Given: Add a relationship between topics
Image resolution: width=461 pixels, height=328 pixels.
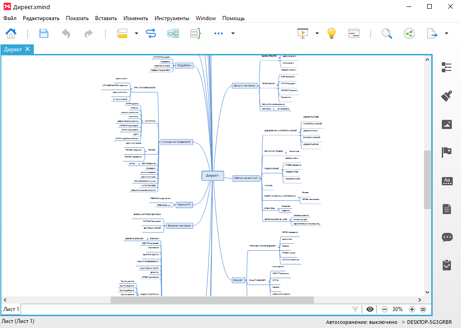Looking at the screenshot, I should point(151,33).
